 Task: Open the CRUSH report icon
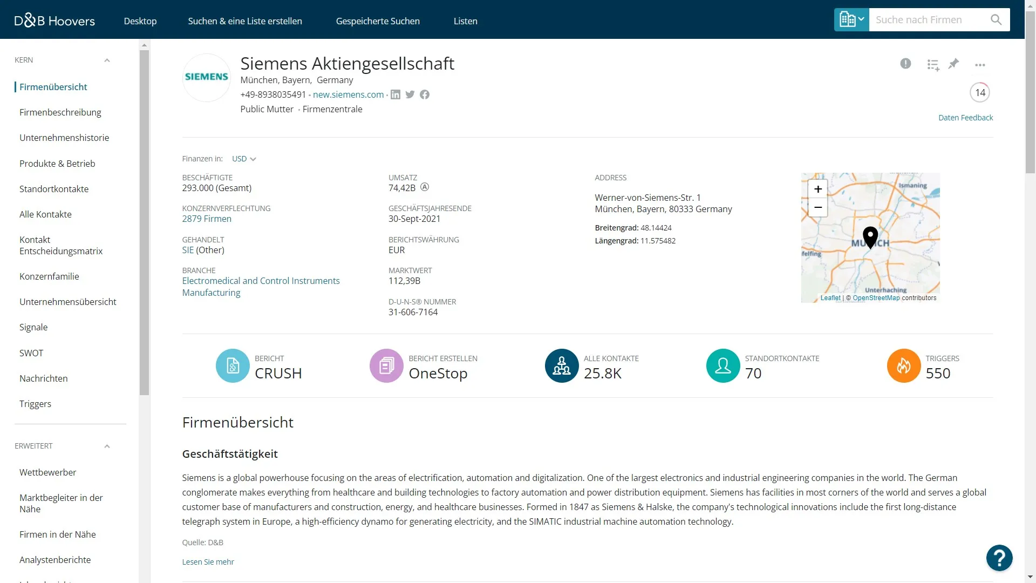point(233,366)
